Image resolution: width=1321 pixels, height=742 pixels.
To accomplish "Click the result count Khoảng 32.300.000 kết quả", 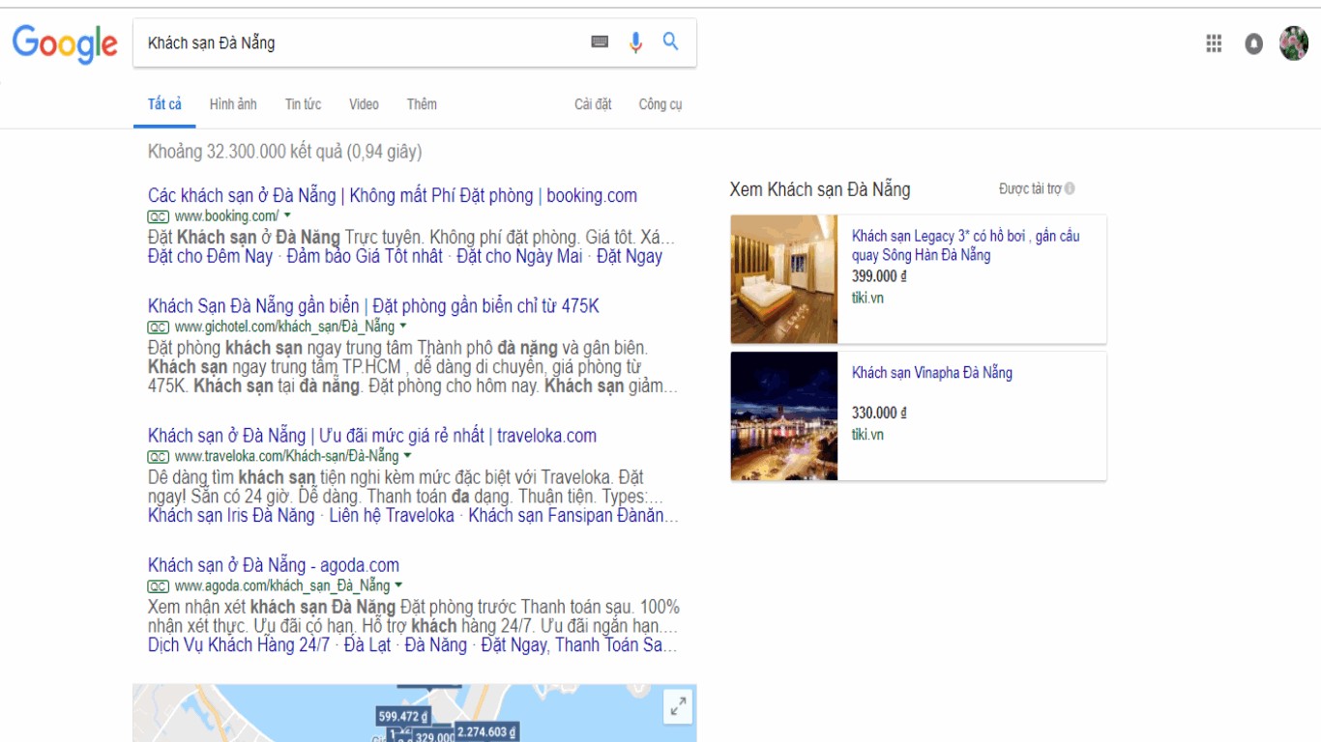I will 284,152.
